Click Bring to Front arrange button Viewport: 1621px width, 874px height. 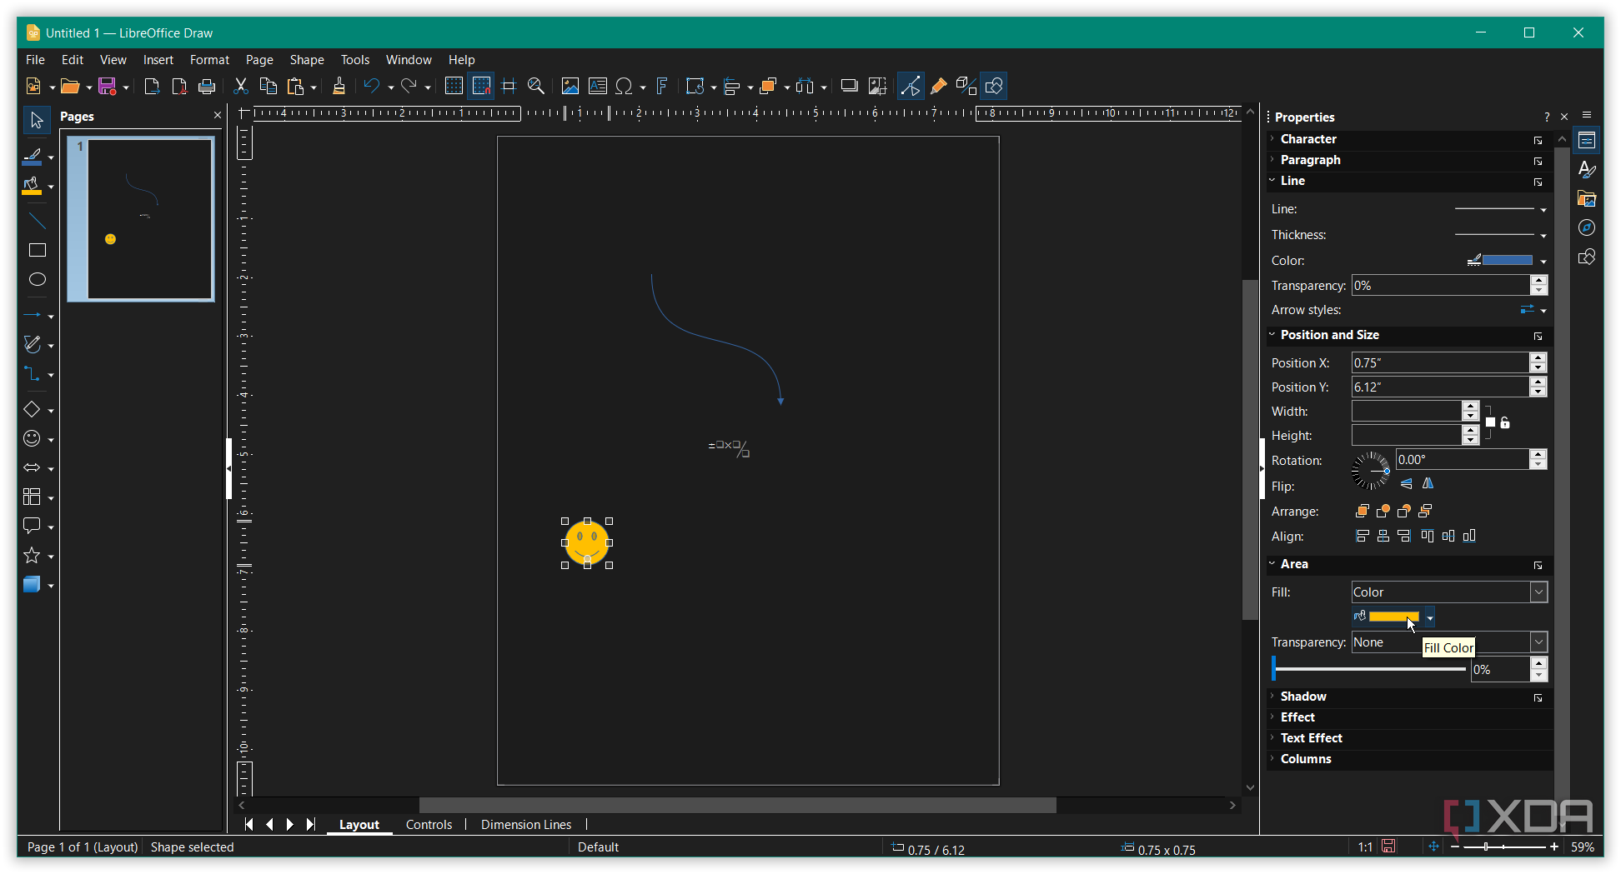1363,512
